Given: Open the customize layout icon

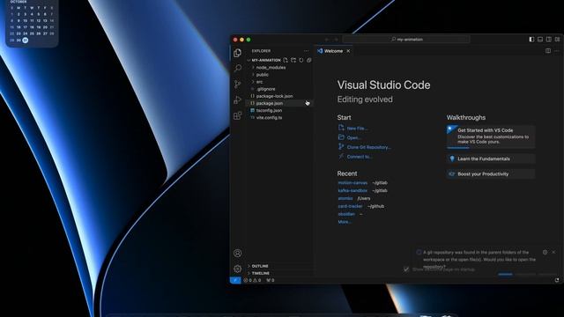Looking at the screenshot, I should pos(557,39).
